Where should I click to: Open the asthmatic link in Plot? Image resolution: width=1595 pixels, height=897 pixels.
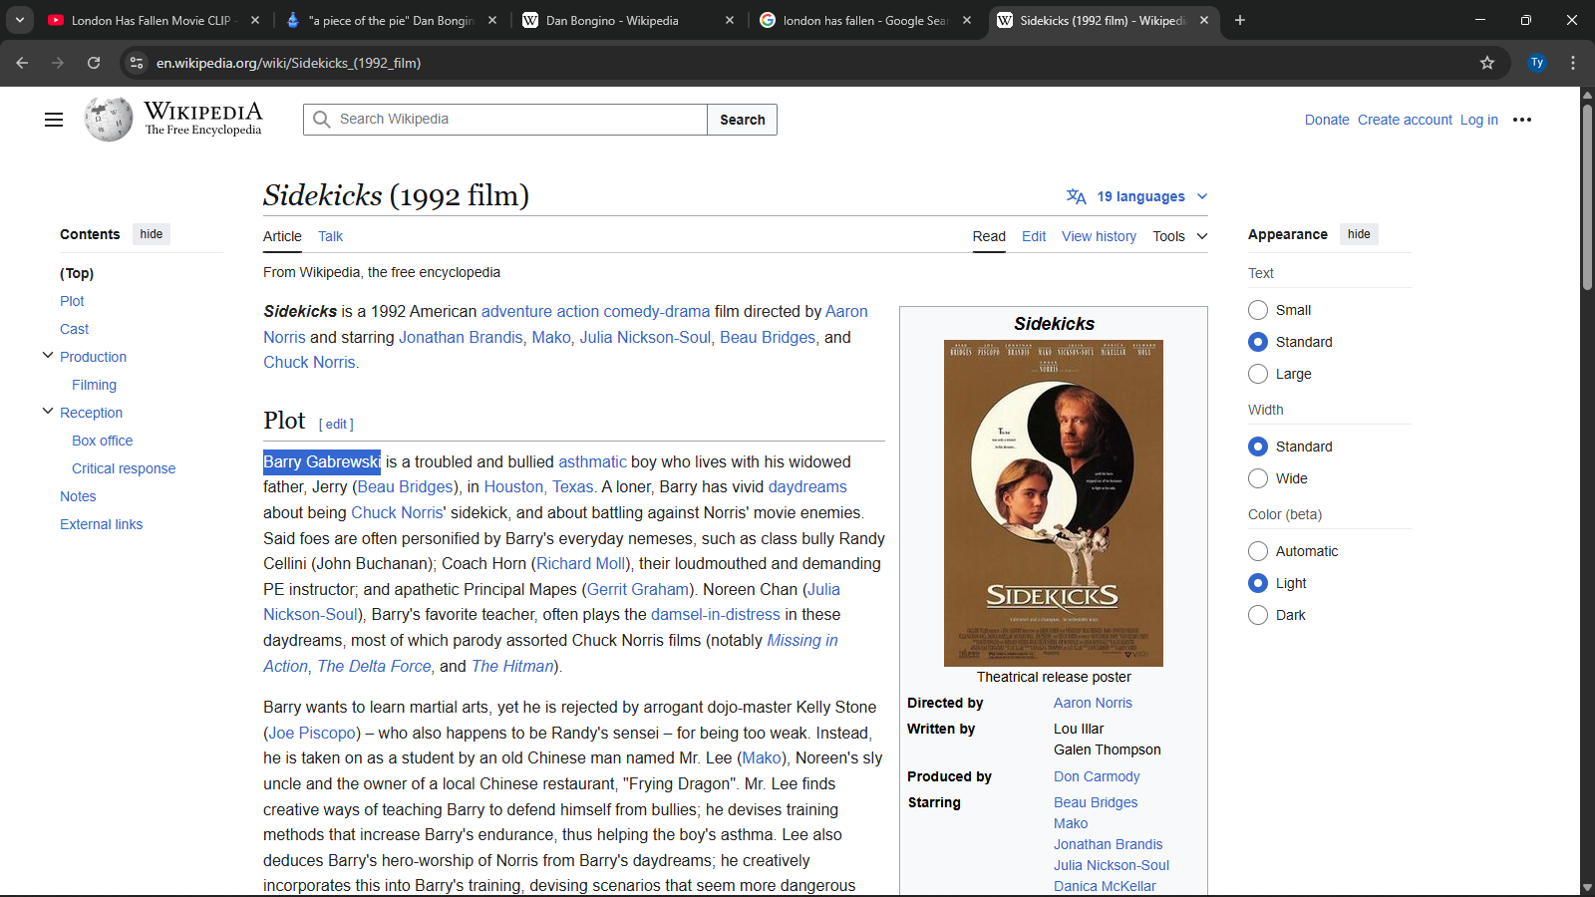point(592,461)
